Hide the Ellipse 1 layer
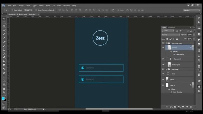The image size is (203, 114). click(163, 79)
